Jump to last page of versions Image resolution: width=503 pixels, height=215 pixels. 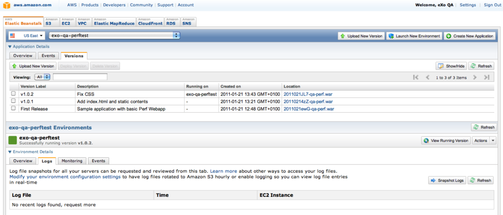tap(487, 77)
